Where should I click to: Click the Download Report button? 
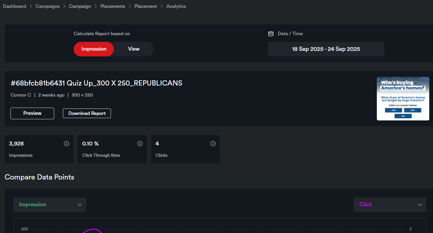click(x=87, y=113)
